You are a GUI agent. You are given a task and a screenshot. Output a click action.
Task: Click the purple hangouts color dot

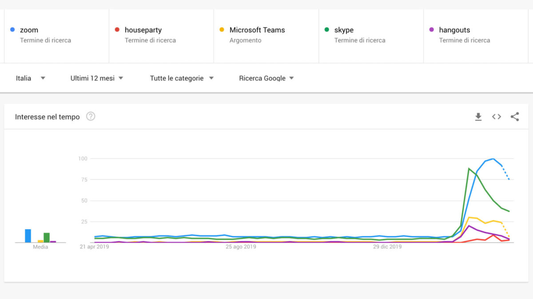432,30
